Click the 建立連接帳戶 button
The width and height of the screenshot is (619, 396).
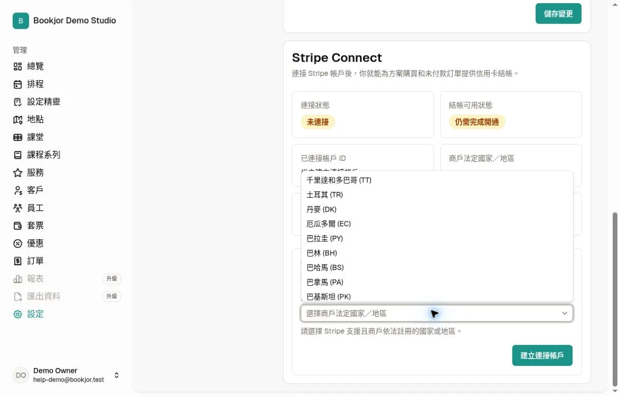[x=542, y=355]
